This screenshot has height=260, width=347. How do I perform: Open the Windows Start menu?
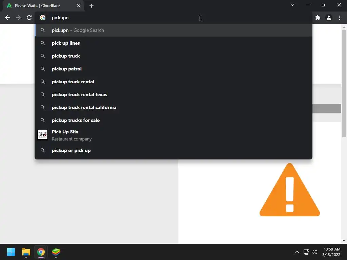point(11,252)
